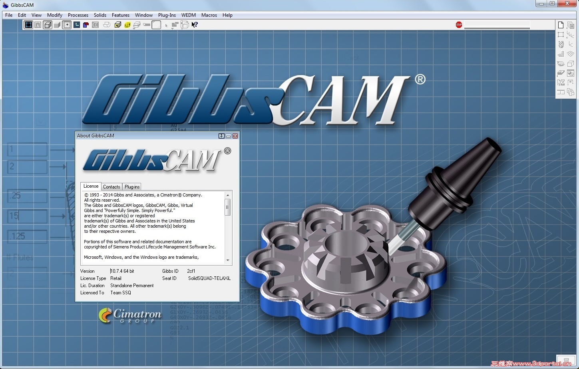
Task: Open the surface mesh grid palette icon
Action: (570, 54)
